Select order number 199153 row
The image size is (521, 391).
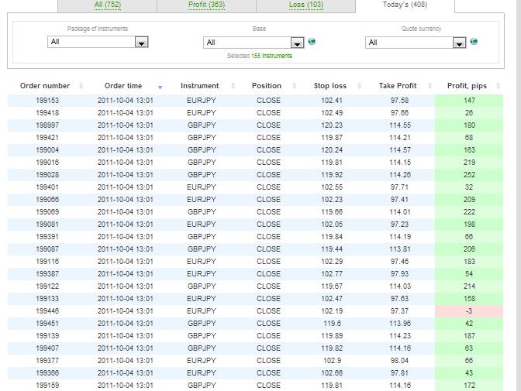(47, 101)
